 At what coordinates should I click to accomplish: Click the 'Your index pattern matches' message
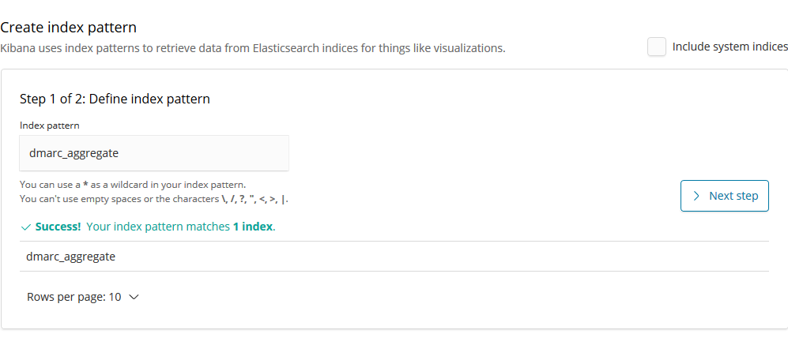tap(158, 227)
